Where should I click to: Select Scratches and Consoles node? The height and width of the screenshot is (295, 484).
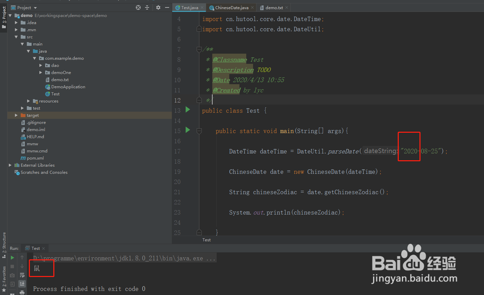tap(44, 172)
